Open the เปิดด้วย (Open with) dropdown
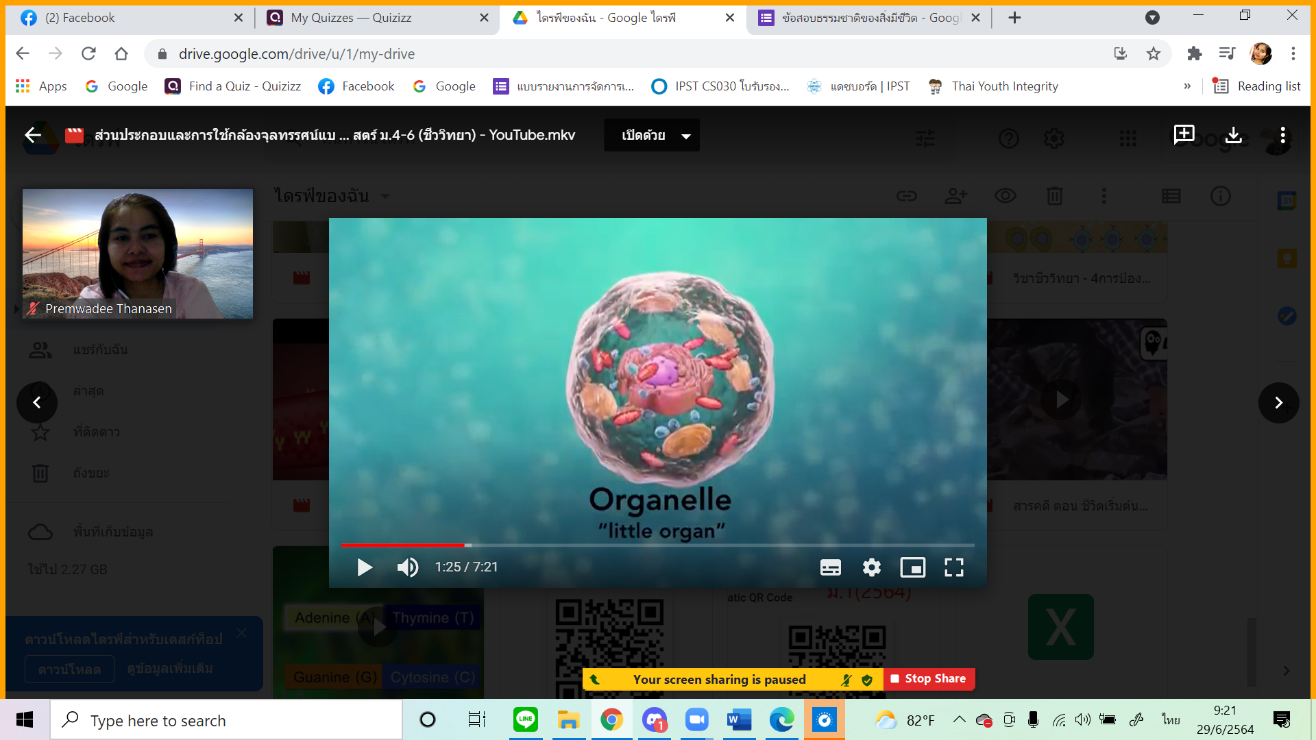This screenshot has height=740, width=1316. 652,135
